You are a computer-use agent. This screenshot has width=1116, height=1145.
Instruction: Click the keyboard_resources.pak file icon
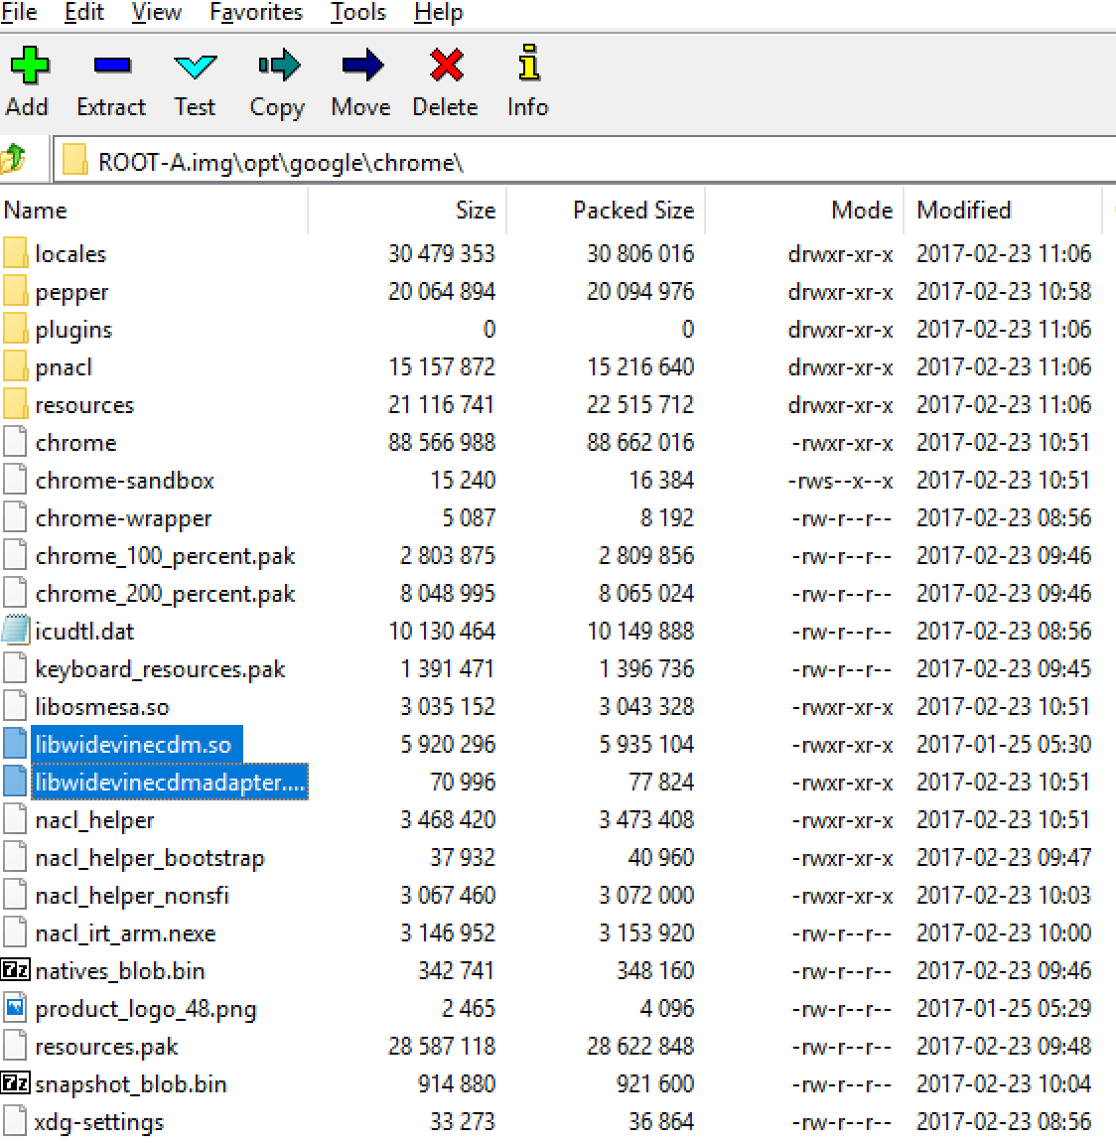(x=15, y=668)
